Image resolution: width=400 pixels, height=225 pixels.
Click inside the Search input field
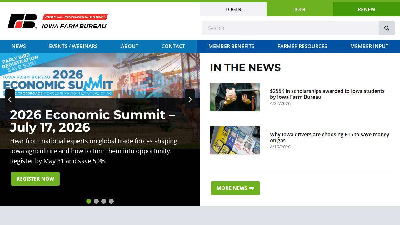(290, 28)
